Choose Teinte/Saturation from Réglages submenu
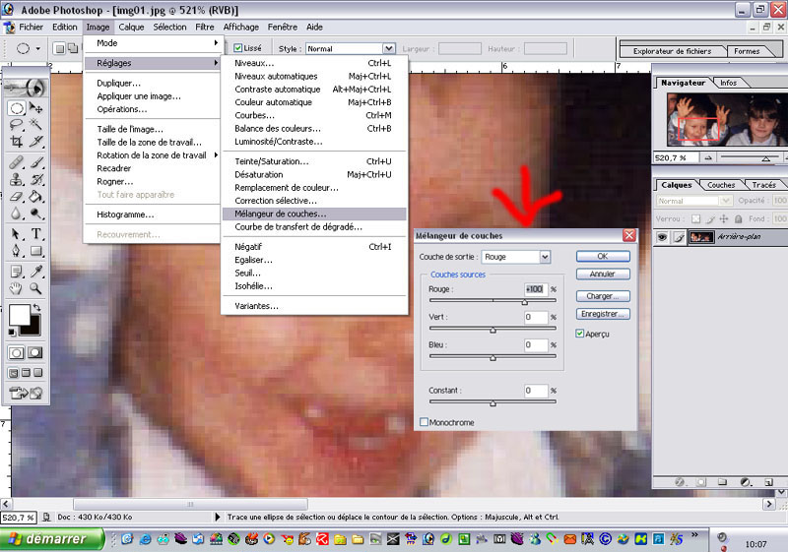The height and width of the screenshot is (552, 788). 314,161
